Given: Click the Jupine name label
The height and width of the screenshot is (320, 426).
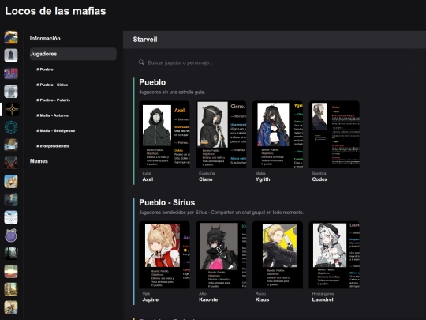Looking at the screenshot, I should coord(151,299).
